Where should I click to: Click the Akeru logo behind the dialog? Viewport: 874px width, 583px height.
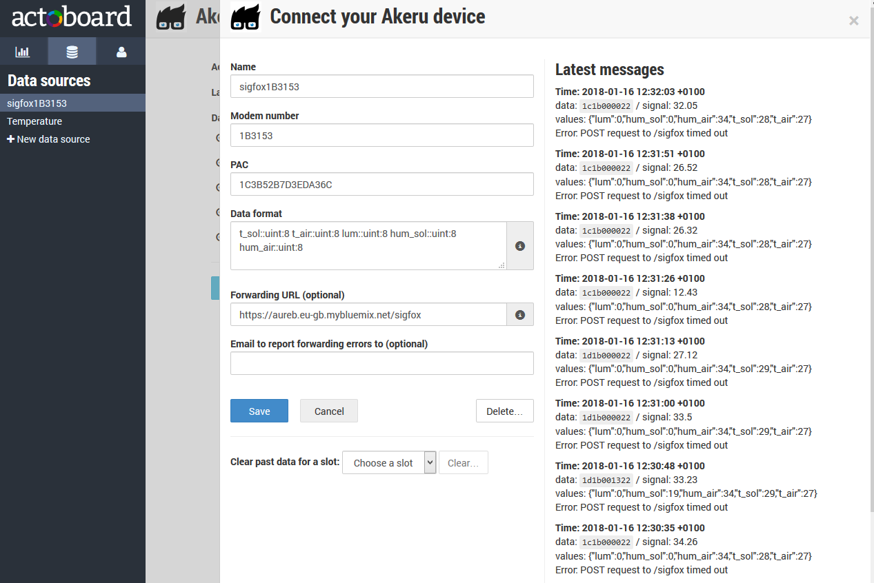(x=171, y=17)
